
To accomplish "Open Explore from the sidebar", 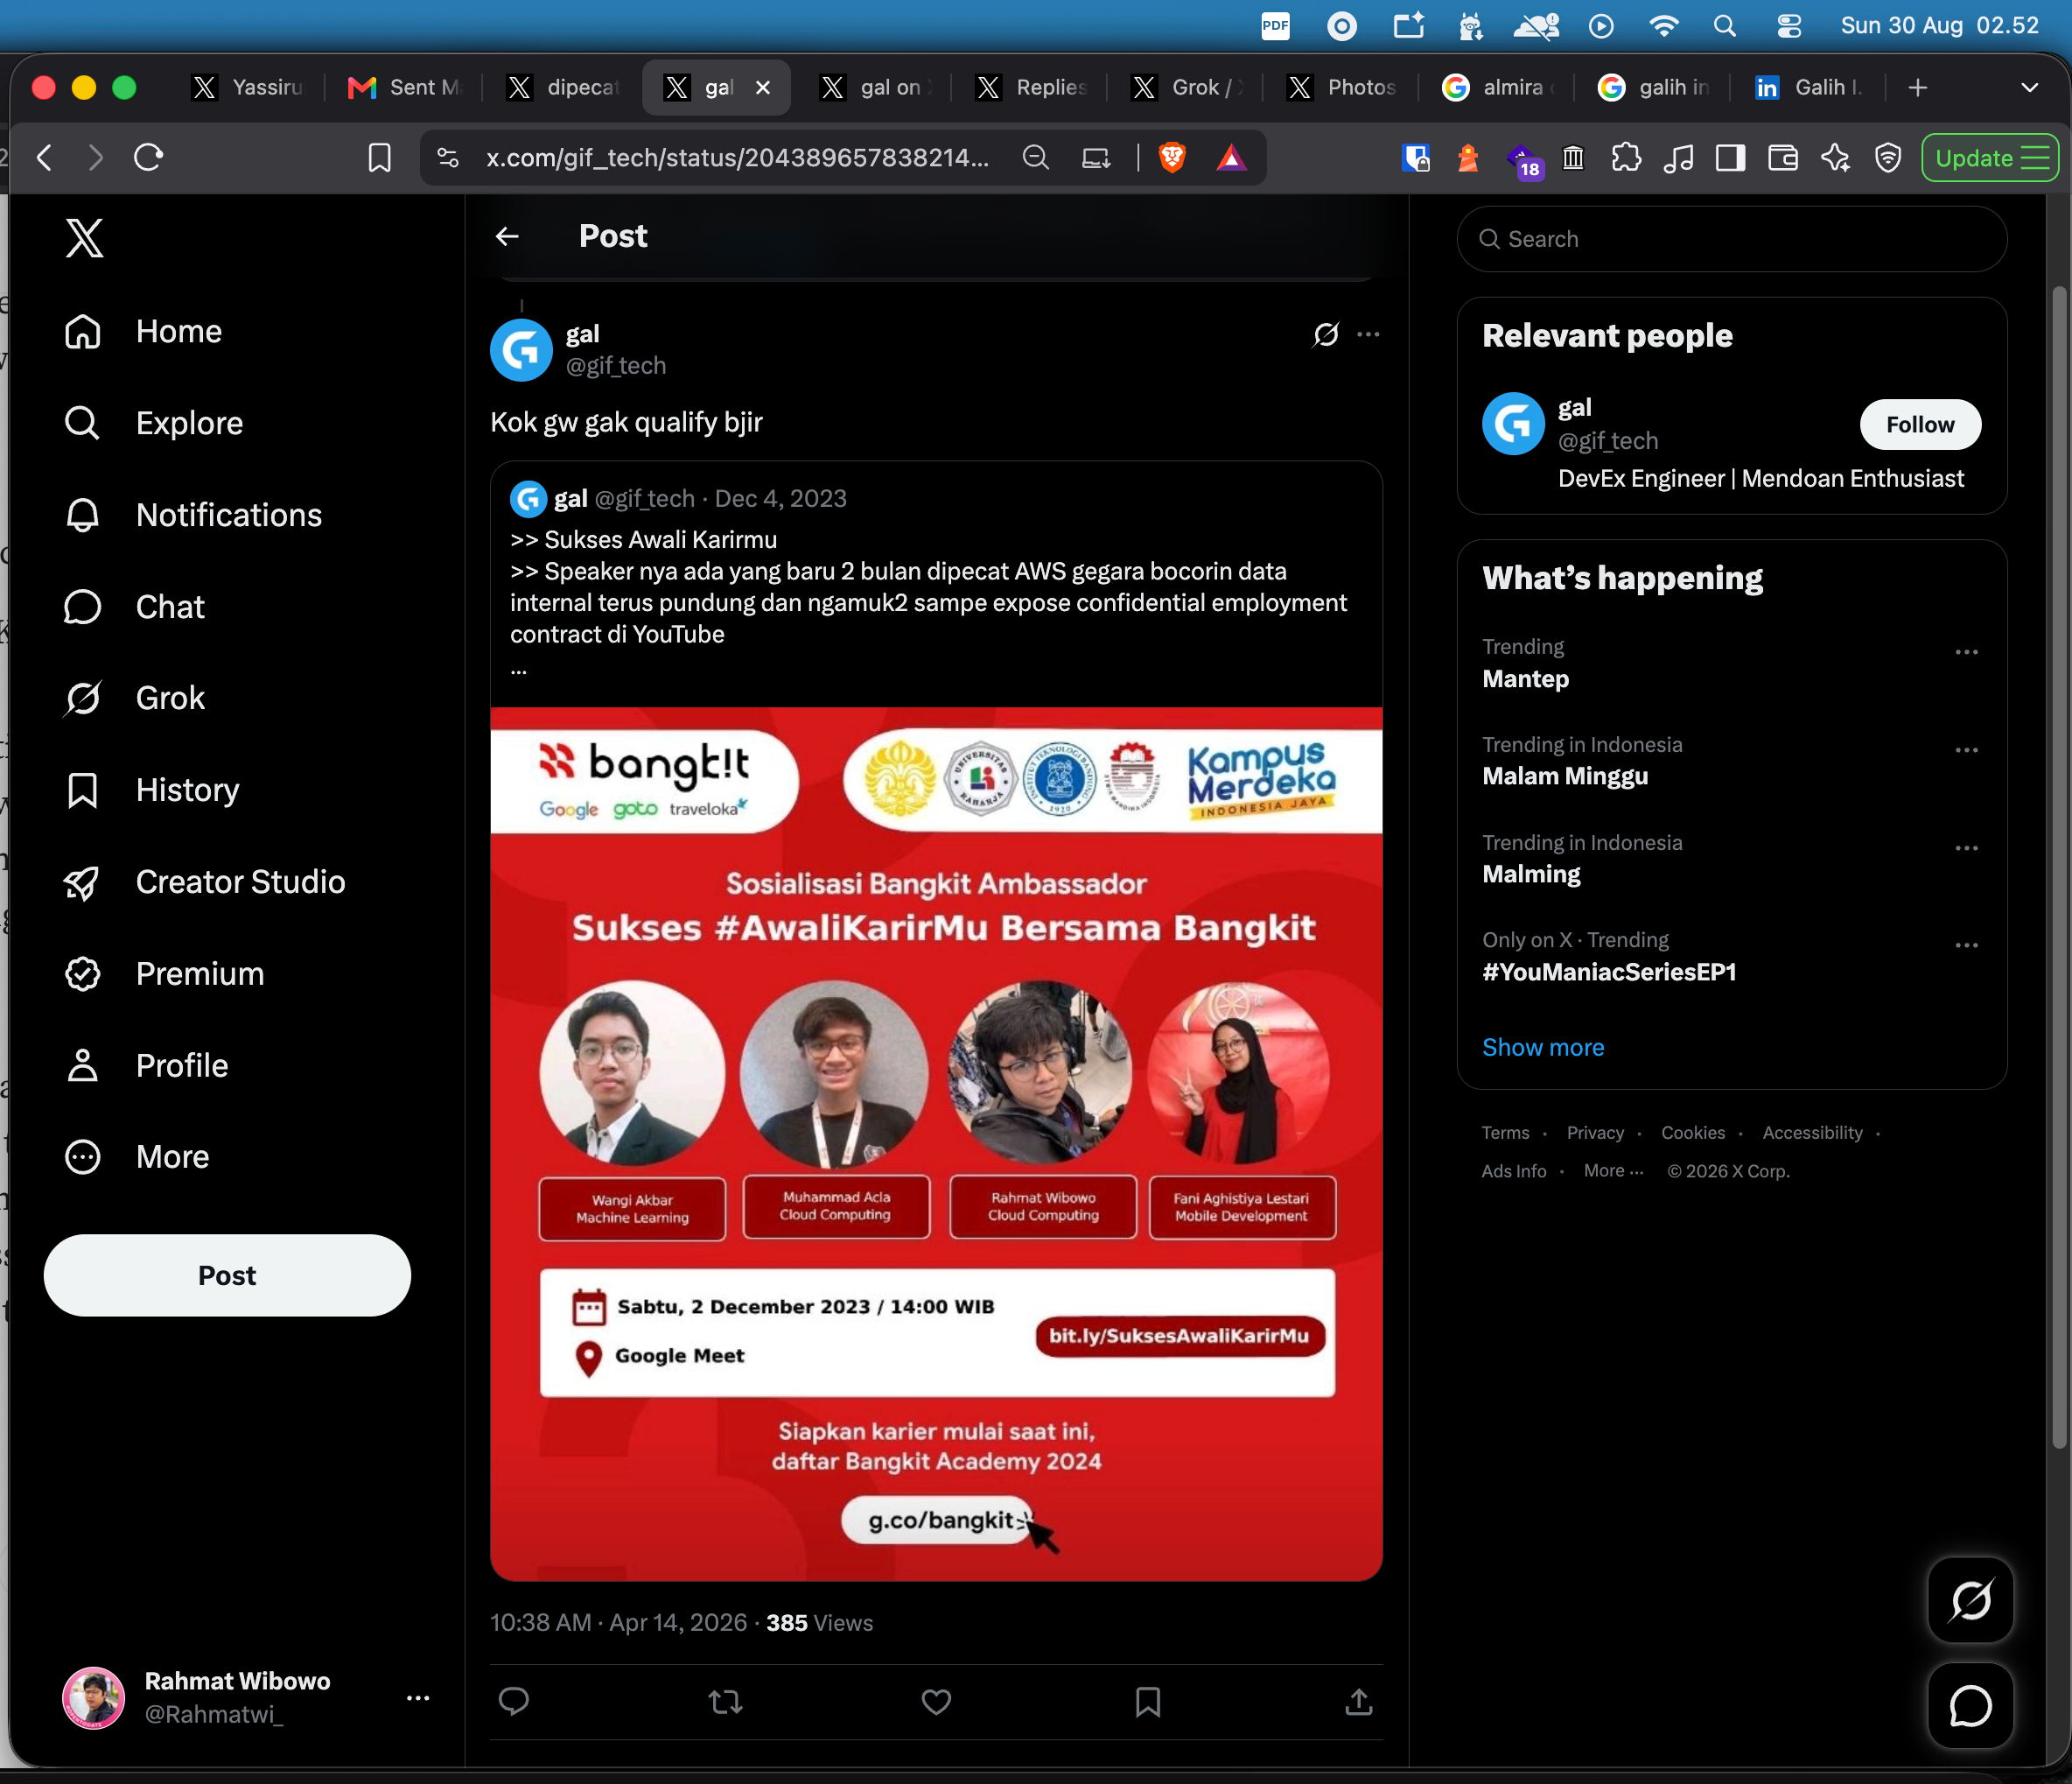I will [x=153, y=423].
